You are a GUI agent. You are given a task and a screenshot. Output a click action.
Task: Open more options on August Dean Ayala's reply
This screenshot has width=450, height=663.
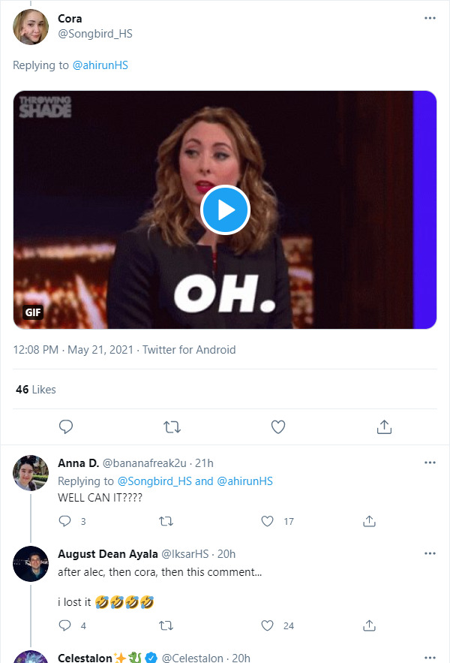point(430,553)
